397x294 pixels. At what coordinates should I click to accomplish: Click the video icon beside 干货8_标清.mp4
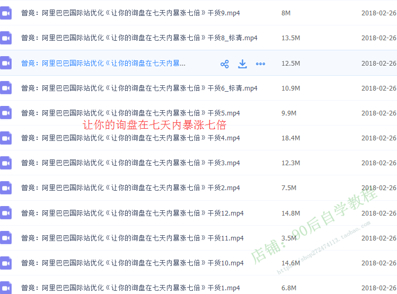(6, 38)
